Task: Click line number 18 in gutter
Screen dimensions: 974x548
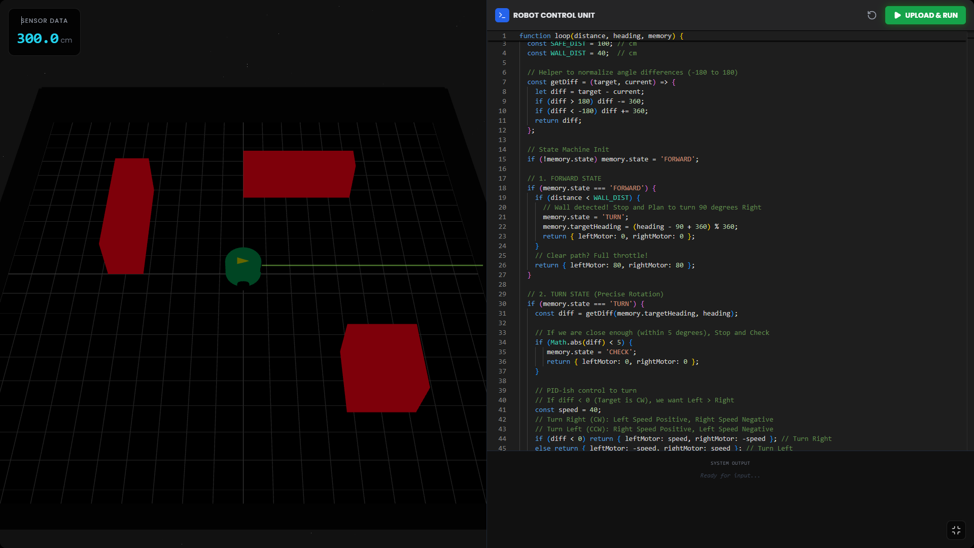Action: coord(502,188)
